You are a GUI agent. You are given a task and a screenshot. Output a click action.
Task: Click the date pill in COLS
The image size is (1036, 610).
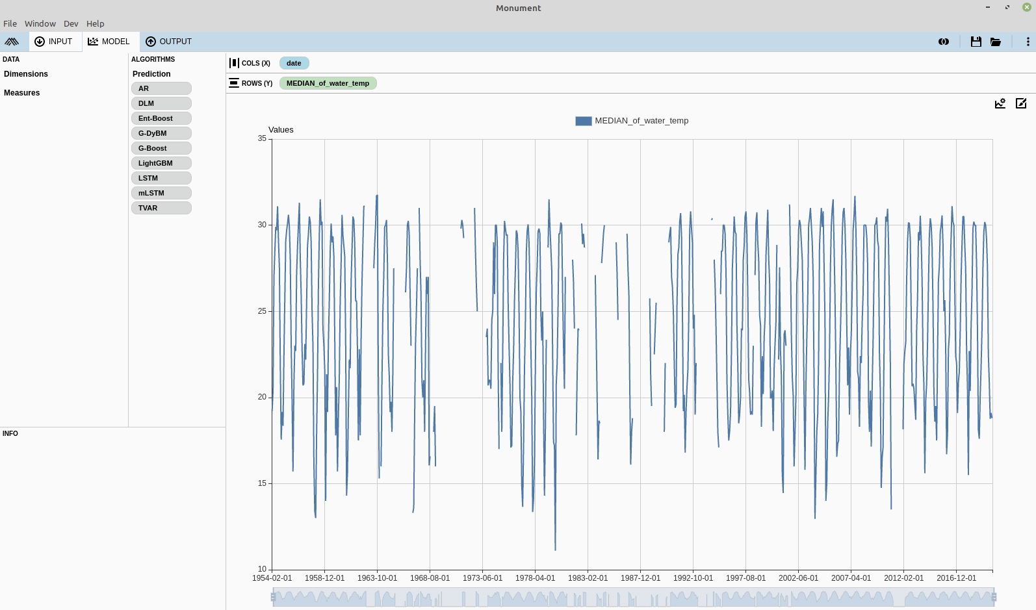pos(294,63)
